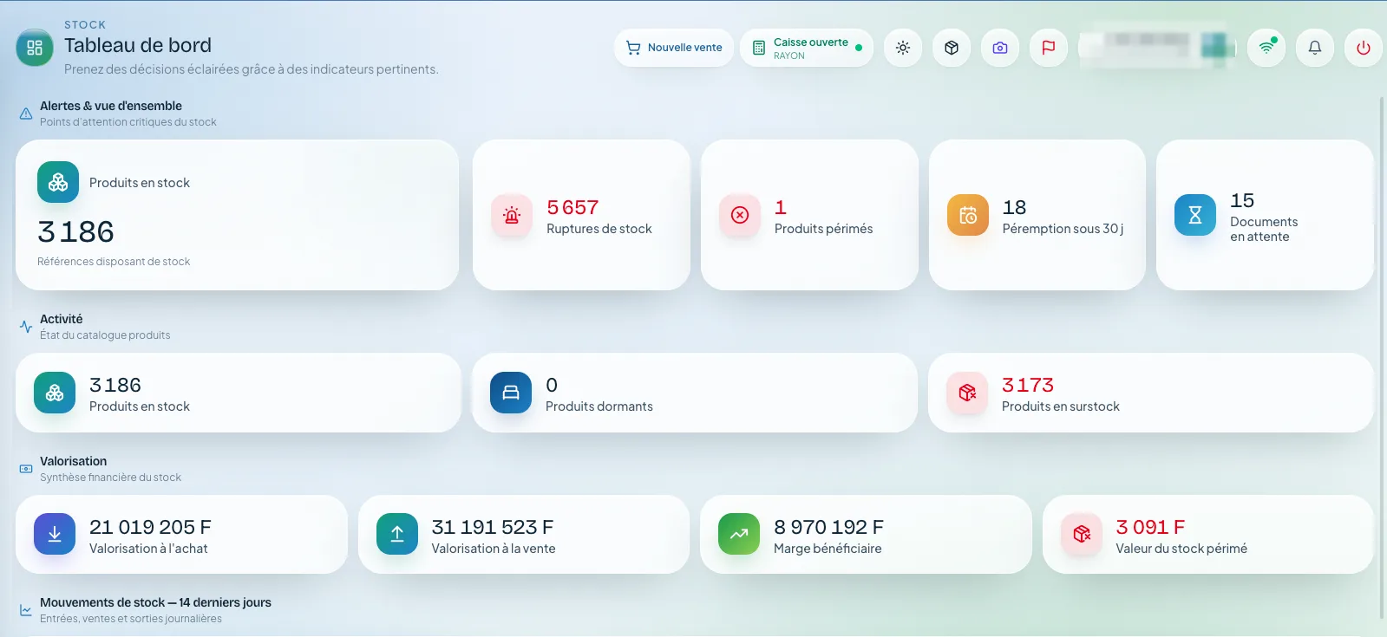
Task: Click the Produits dormants bed icon
Action: tap(511, 393)
